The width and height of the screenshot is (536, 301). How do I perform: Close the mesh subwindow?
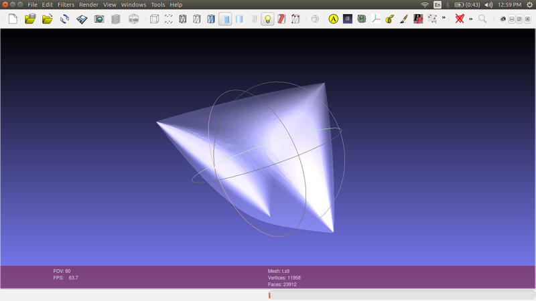click(x=527, y=19)
